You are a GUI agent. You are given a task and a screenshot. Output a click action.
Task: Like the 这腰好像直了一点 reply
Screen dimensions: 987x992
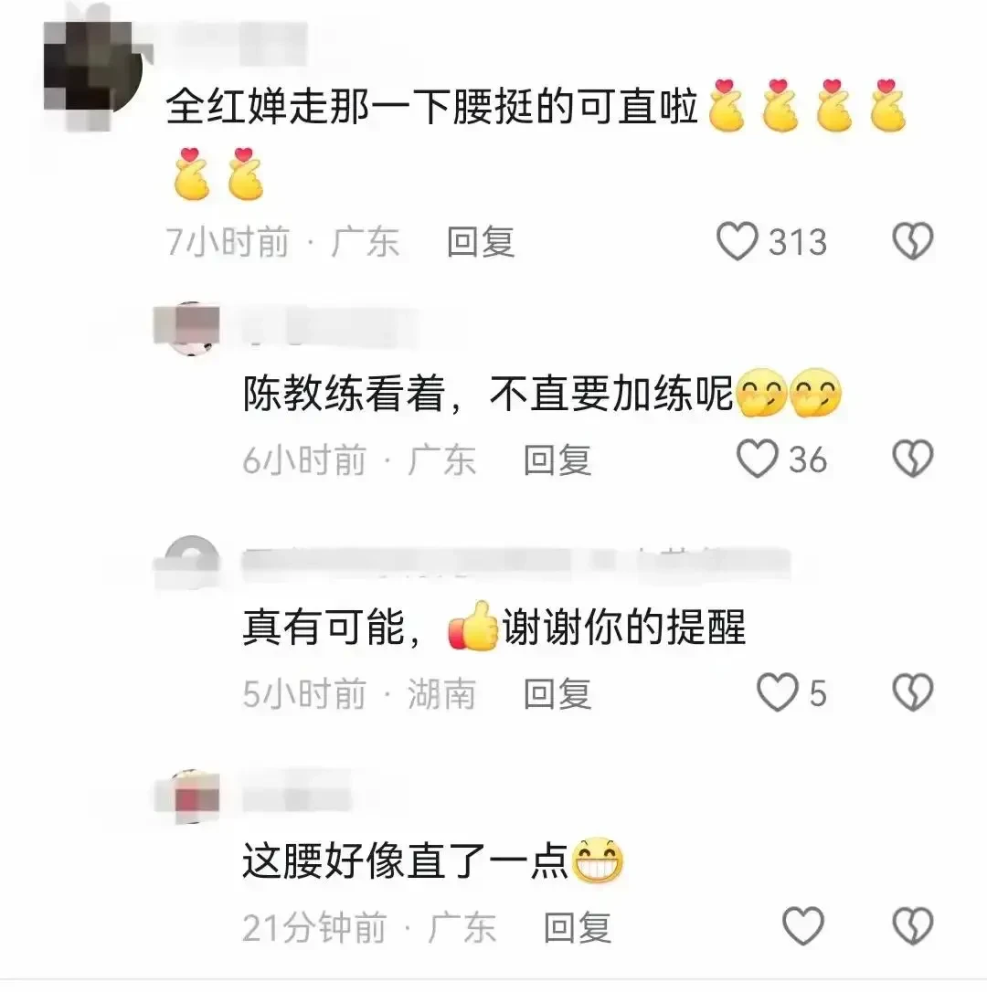click(802, 926)
